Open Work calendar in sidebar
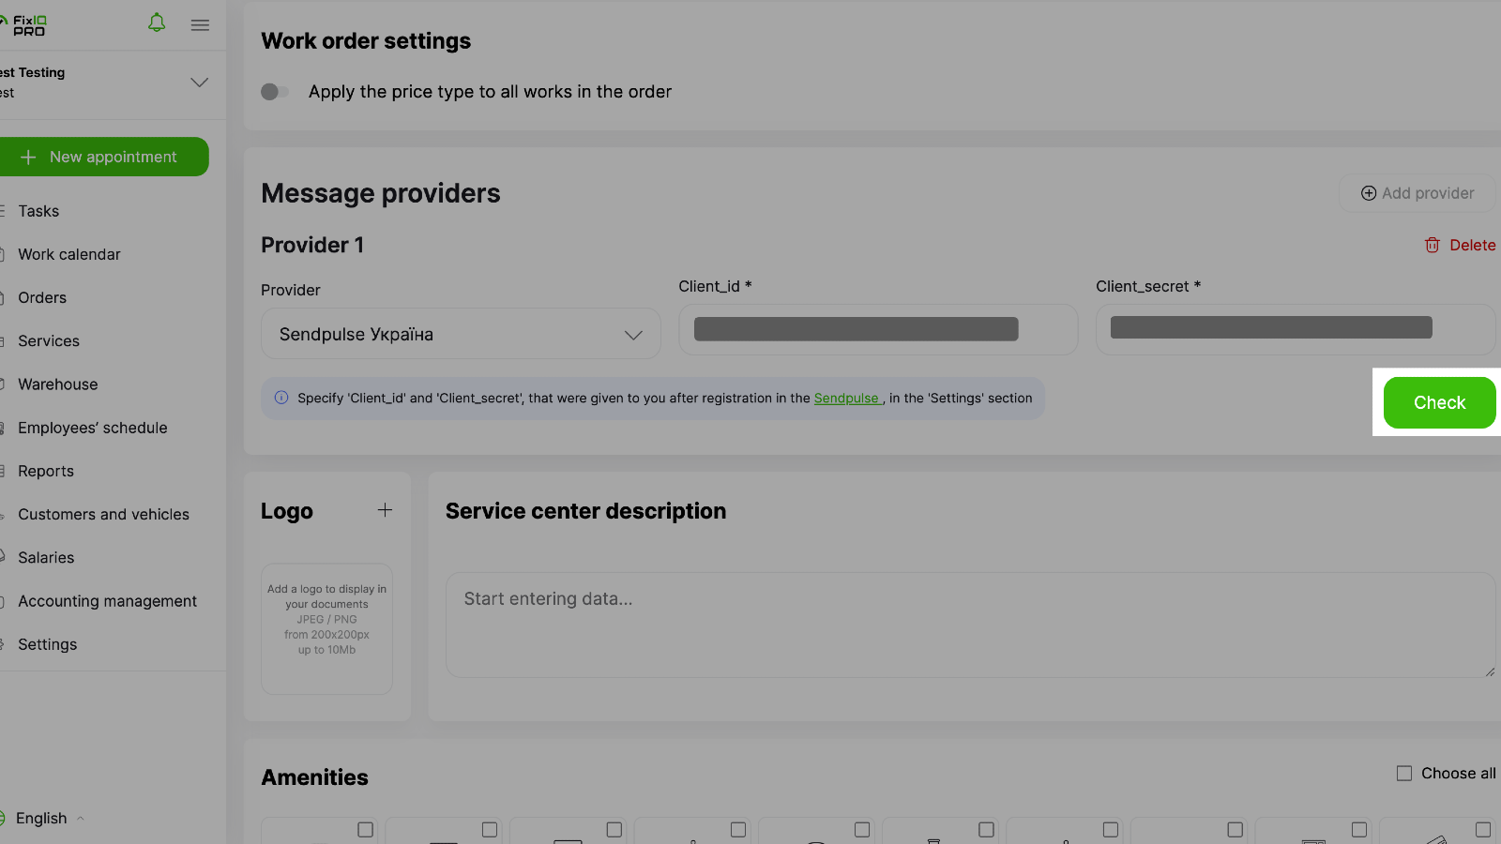Image resolution: width=1501 pixels, height=844 pixels. point(69,254)
